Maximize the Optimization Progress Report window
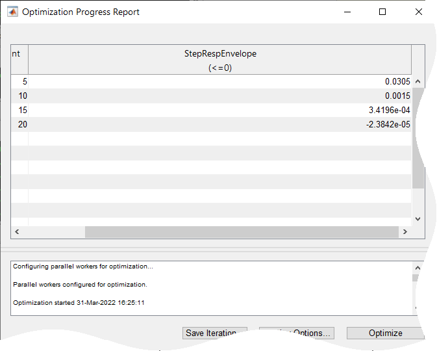The width and height of the screenshot is (437, 351). coord(382,12)
